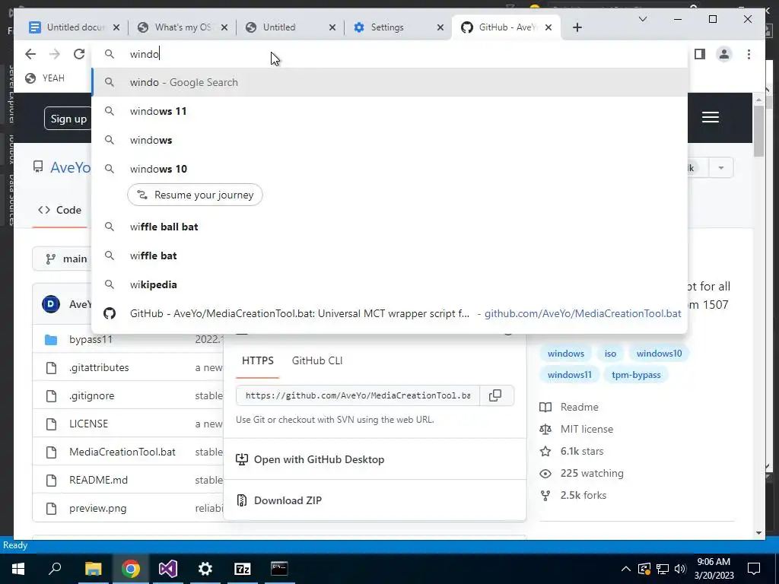Viewport: 779px width, 584px height.
Task: Open the AveYo owner link
Action: (x=71, y=167)
